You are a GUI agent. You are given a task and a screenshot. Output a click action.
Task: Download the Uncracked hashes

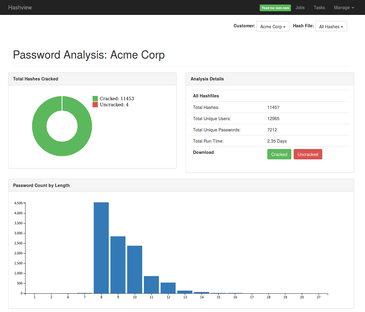[x=308, y=154]
